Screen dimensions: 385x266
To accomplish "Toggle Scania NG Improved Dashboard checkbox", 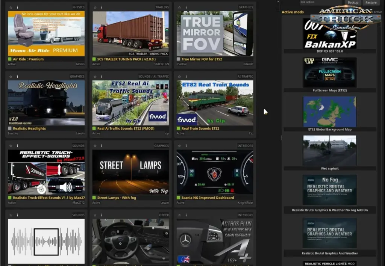I will click(x=179, y=198).
